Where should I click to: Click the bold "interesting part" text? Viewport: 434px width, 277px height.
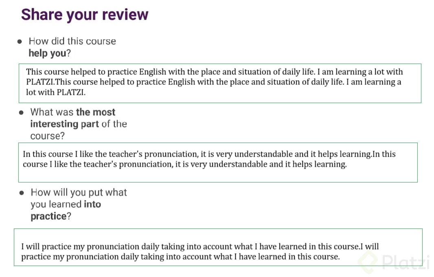[x=64, y=124]
